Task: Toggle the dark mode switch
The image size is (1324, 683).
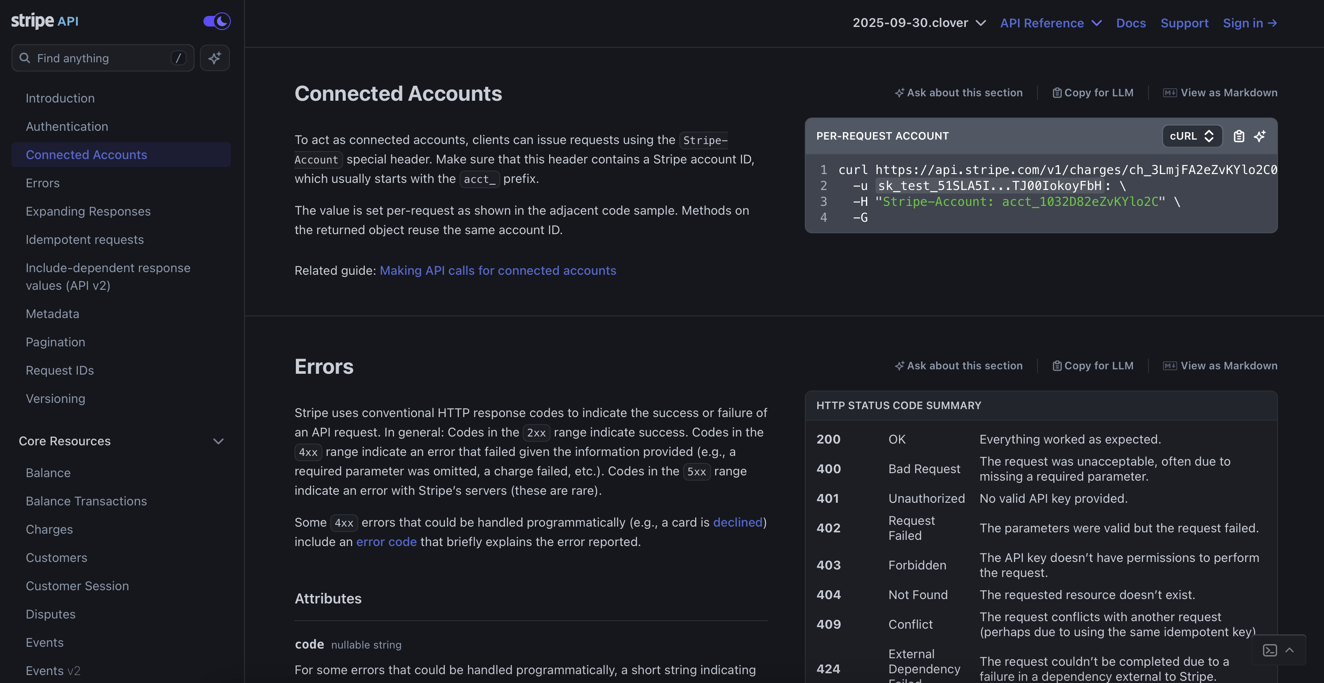Action: pyautogui.click(x=216, y=21)
